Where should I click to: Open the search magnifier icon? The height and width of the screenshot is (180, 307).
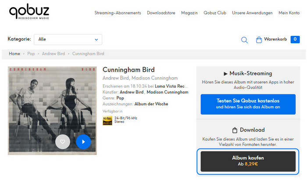click(x=244, y=40)
